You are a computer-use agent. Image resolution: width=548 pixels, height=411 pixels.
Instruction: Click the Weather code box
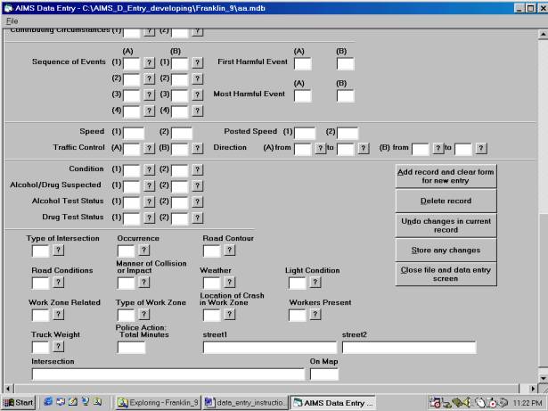[x=212, y=284]
